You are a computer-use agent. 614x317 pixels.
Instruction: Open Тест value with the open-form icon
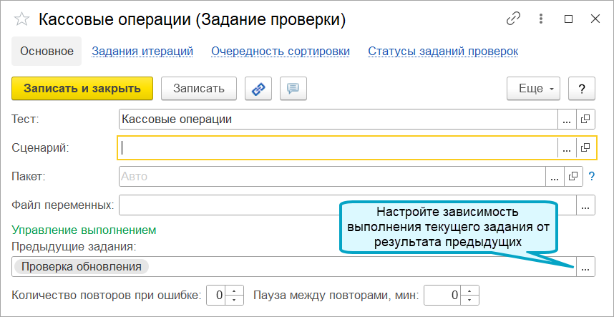click(x=585, y=120)
